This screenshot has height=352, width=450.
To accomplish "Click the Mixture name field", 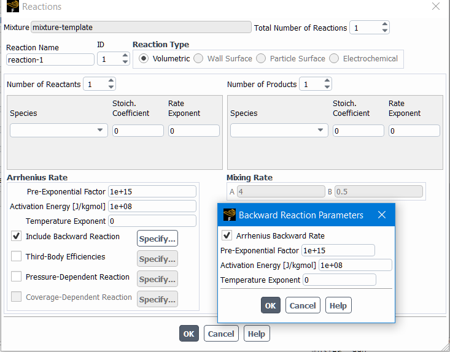I will (x=141, y=27).
